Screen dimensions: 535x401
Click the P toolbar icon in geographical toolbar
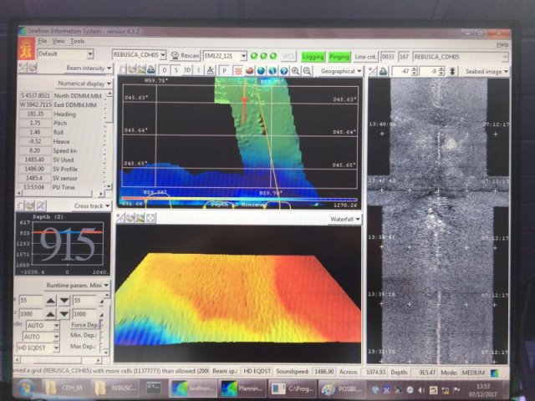point(224,71)
